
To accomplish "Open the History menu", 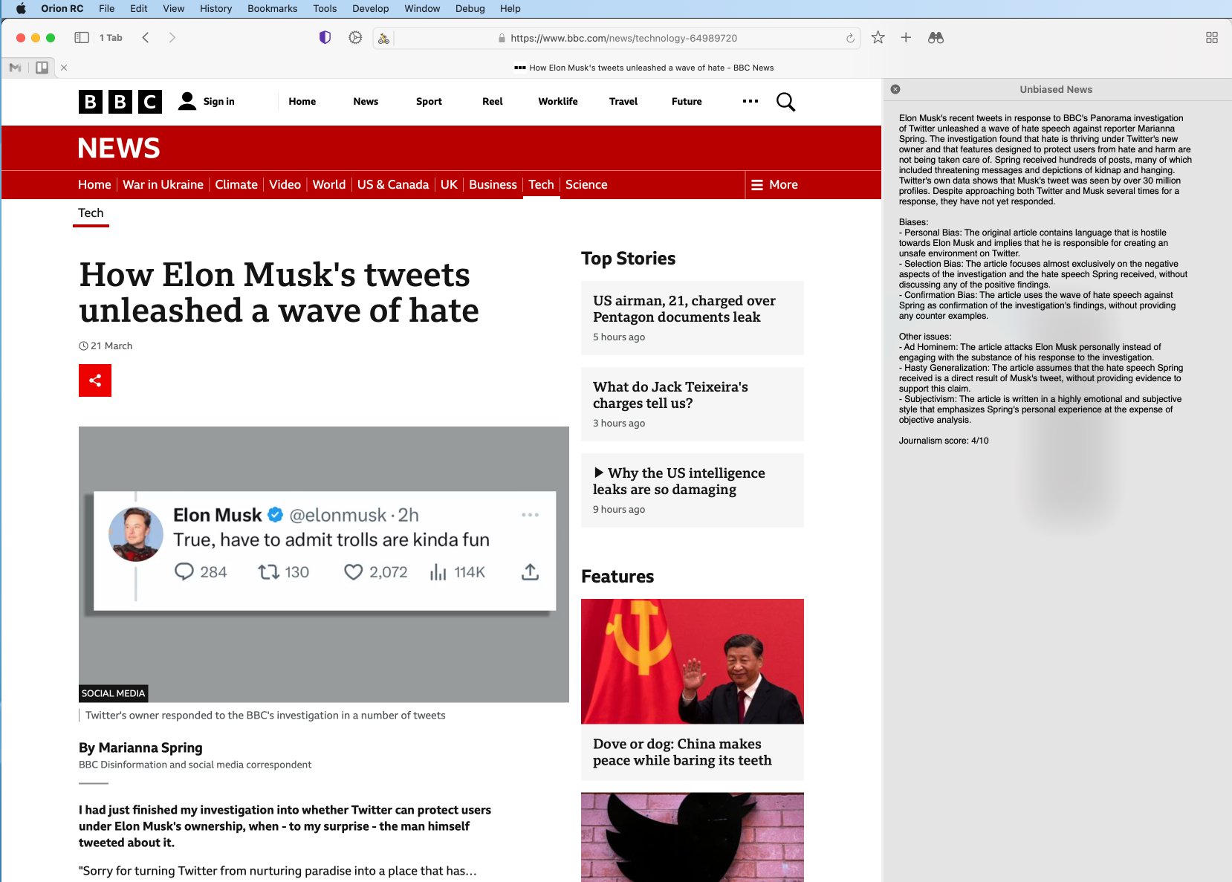I will coord(216,8).
